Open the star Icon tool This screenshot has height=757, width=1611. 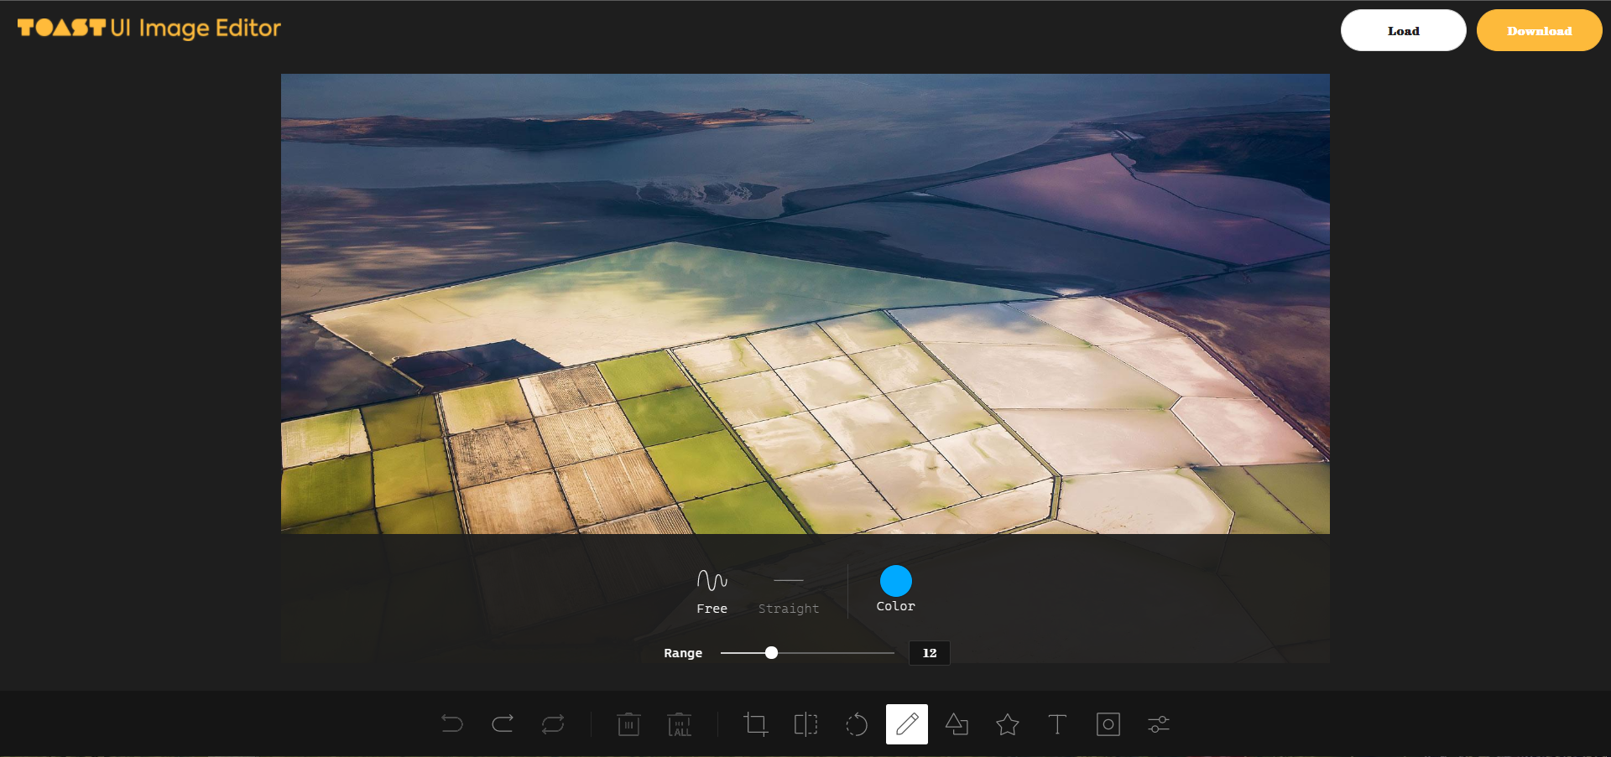pos(1008,724)
